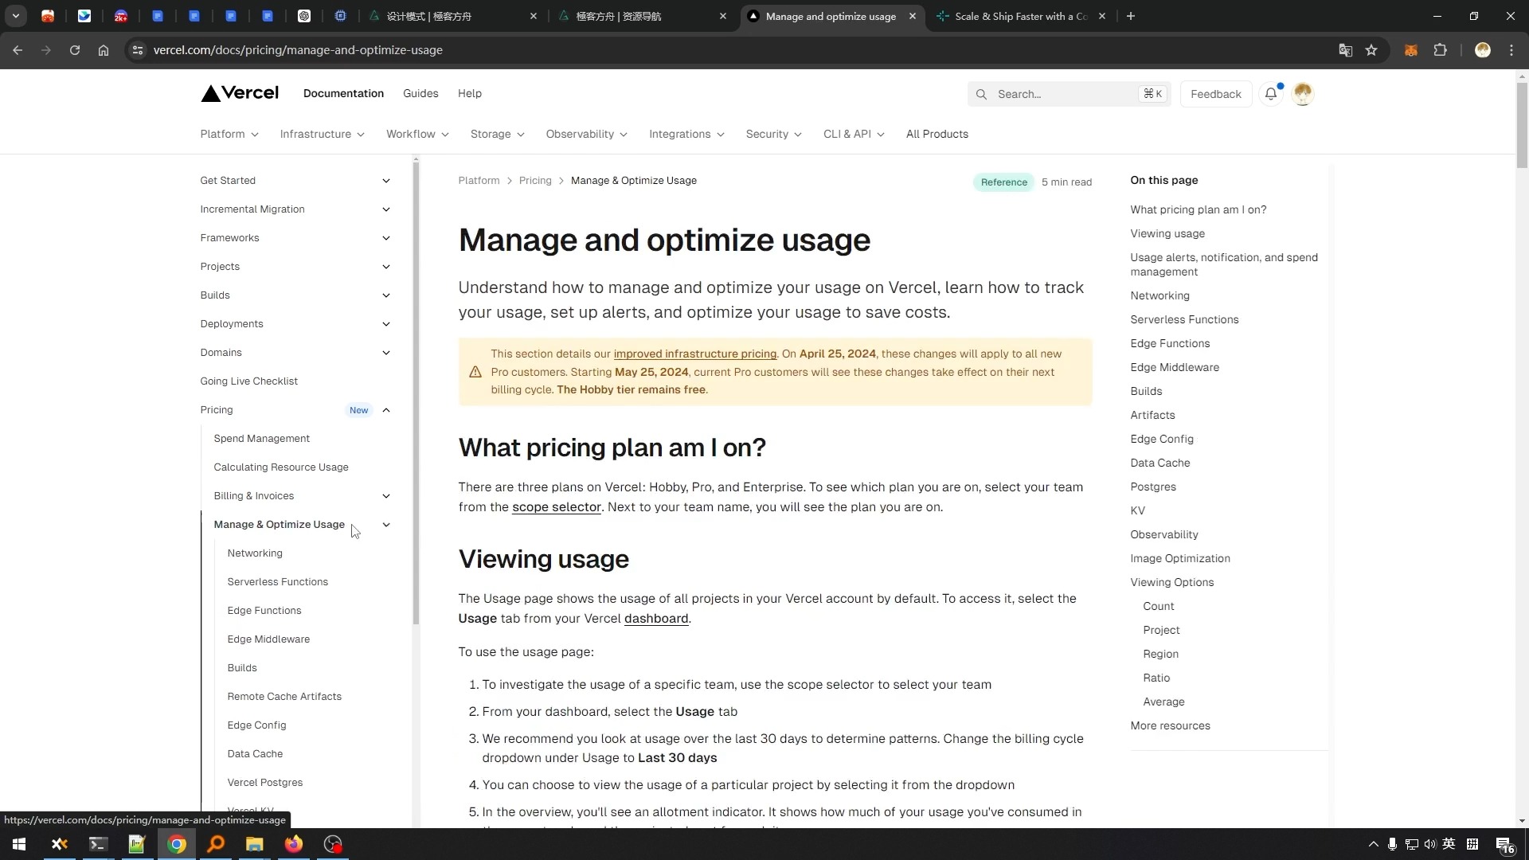Expand the CLI & API nav dropdown
Viewport: 1529px width, 860px height.
[854, 134]
